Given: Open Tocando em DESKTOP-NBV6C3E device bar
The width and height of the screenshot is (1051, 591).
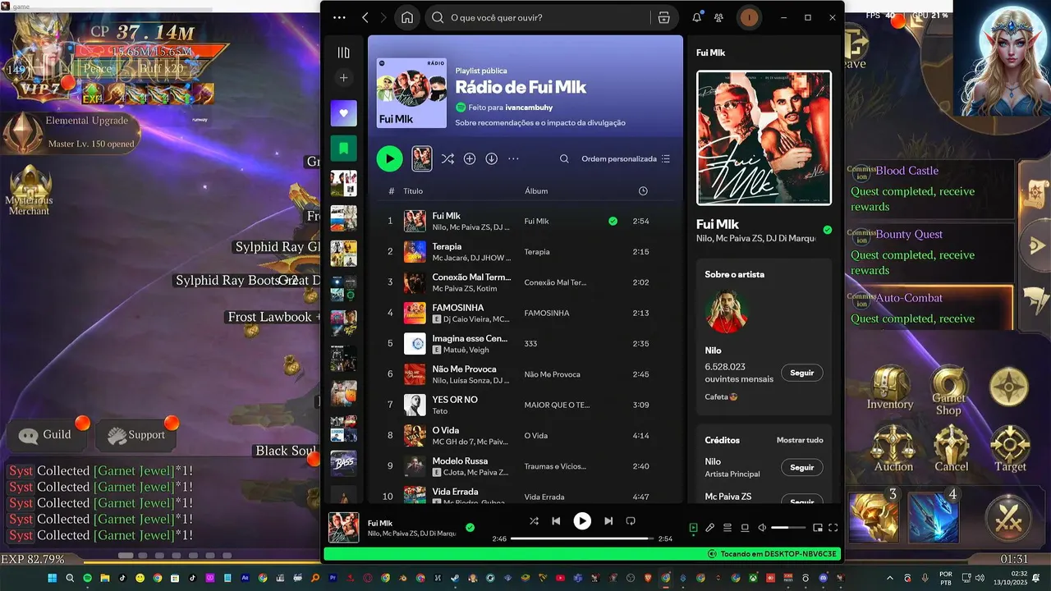Looking at the screenshot, I should 582,554.
